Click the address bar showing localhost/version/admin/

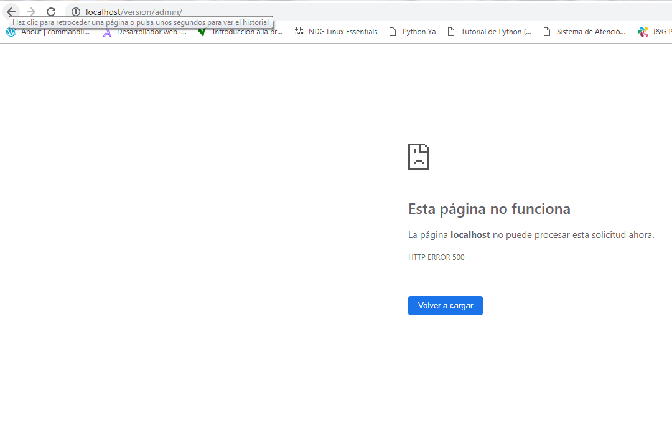coord(368,12)
